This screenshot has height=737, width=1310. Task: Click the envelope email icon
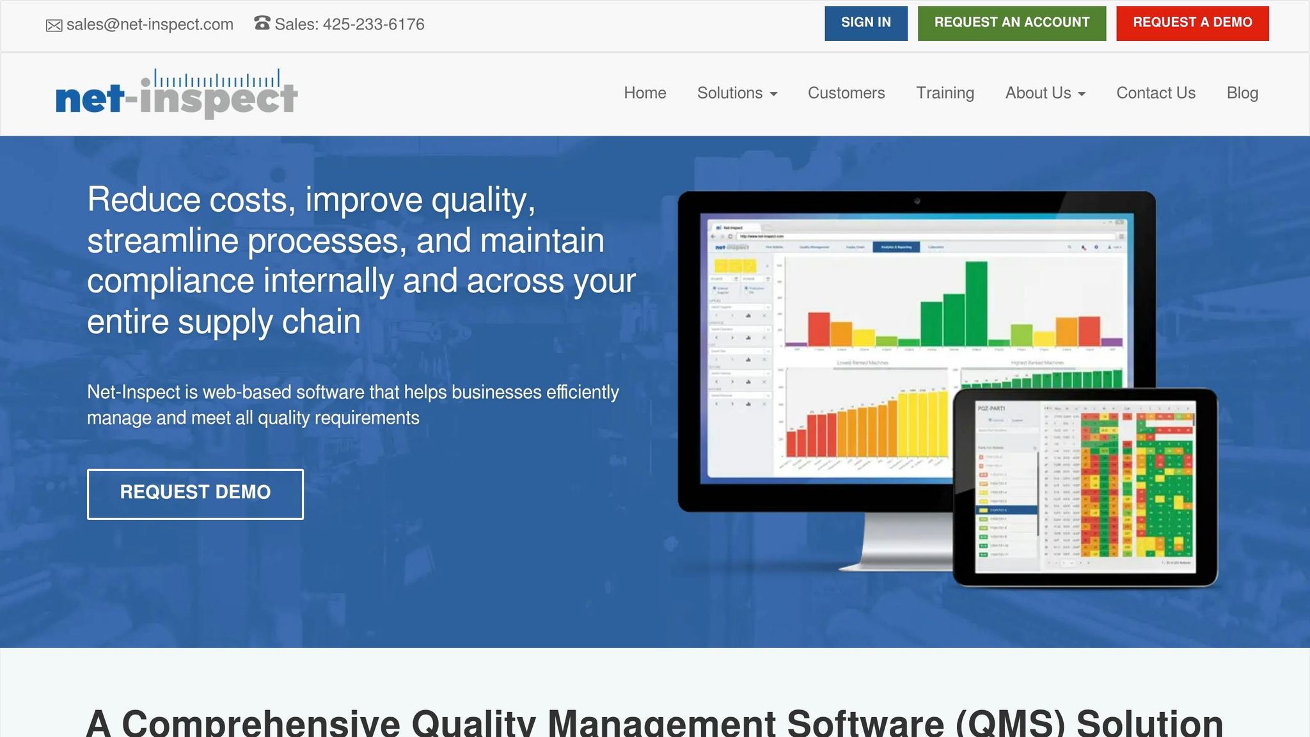pos(54,26)
